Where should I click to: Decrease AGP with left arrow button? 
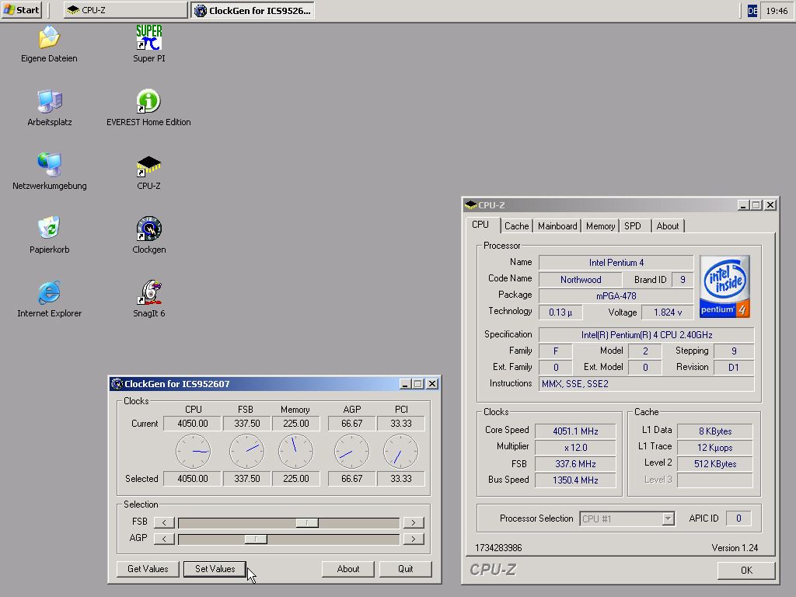tap(164, 539)
